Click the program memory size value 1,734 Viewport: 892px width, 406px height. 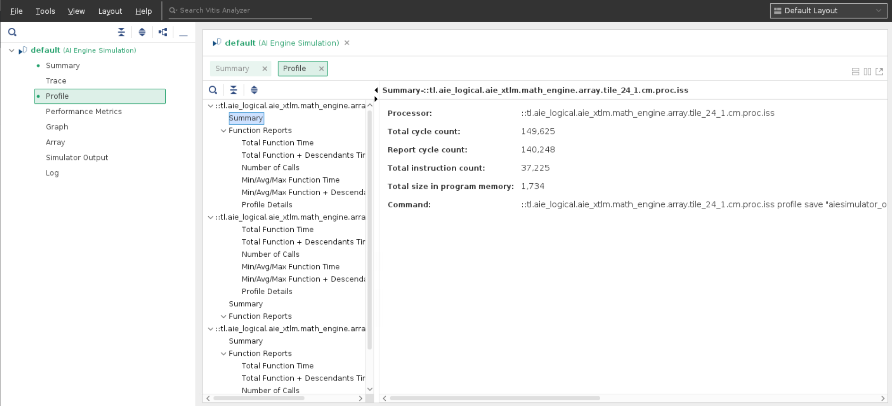533,186
